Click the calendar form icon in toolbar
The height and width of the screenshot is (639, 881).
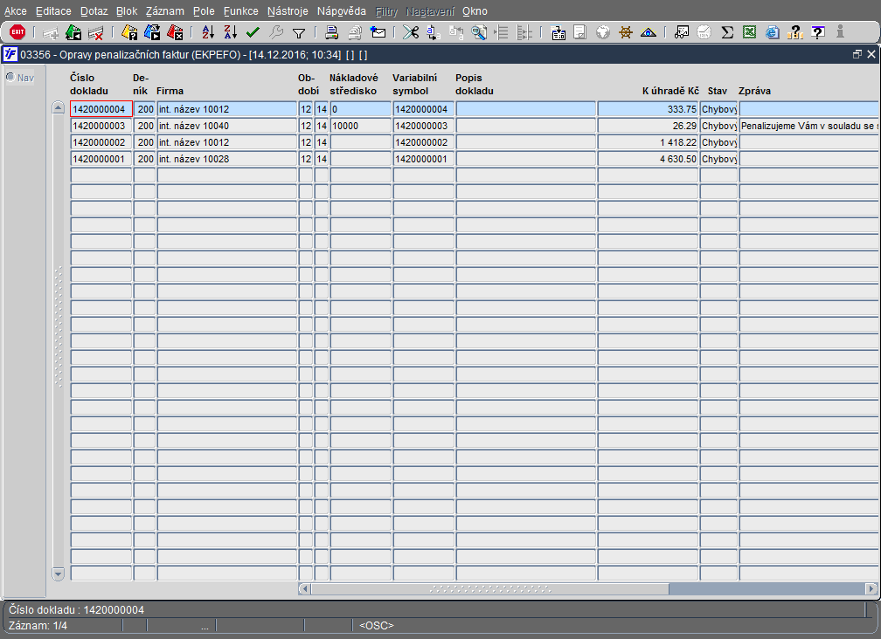558,32
